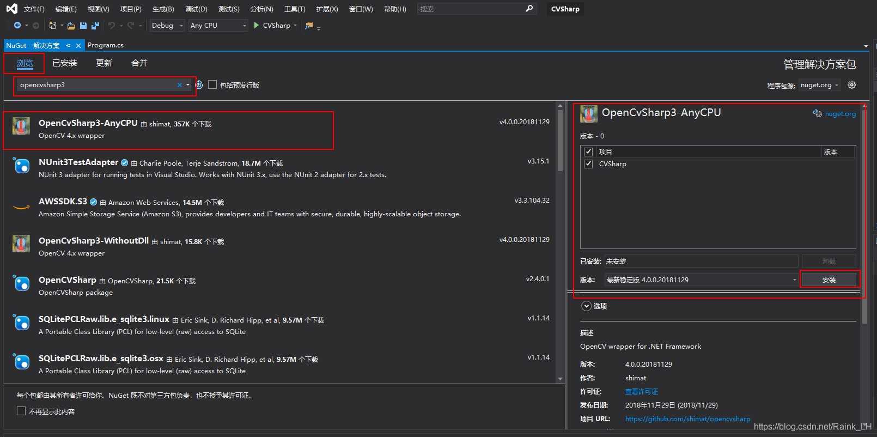Switch to the Consolidate tab (合并)
The width and height of the screenshot is (877, 437).
pos(139,63)
